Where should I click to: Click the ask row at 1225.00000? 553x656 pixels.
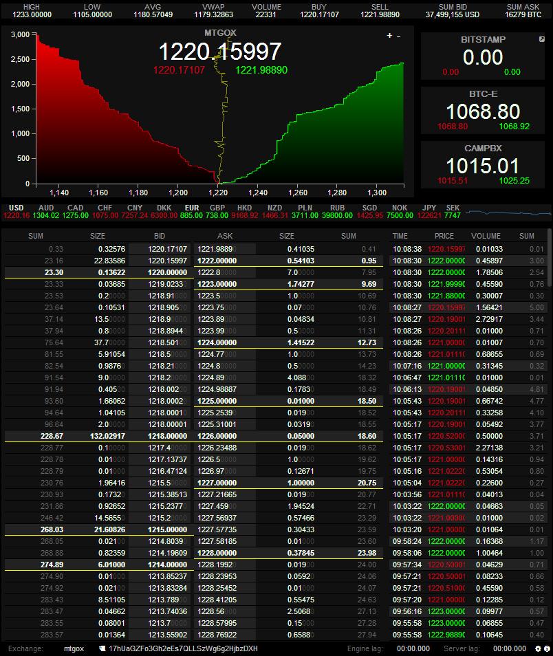coord(288,401)
